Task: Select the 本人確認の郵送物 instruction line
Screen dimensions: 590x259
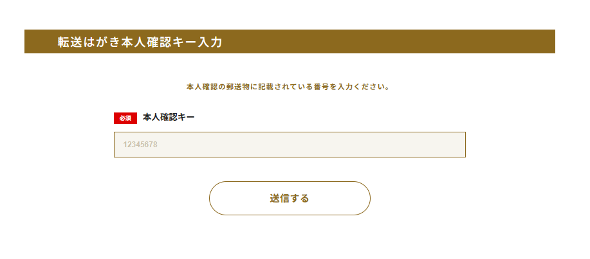Action: pyautogui.click(x=288, y=86)
